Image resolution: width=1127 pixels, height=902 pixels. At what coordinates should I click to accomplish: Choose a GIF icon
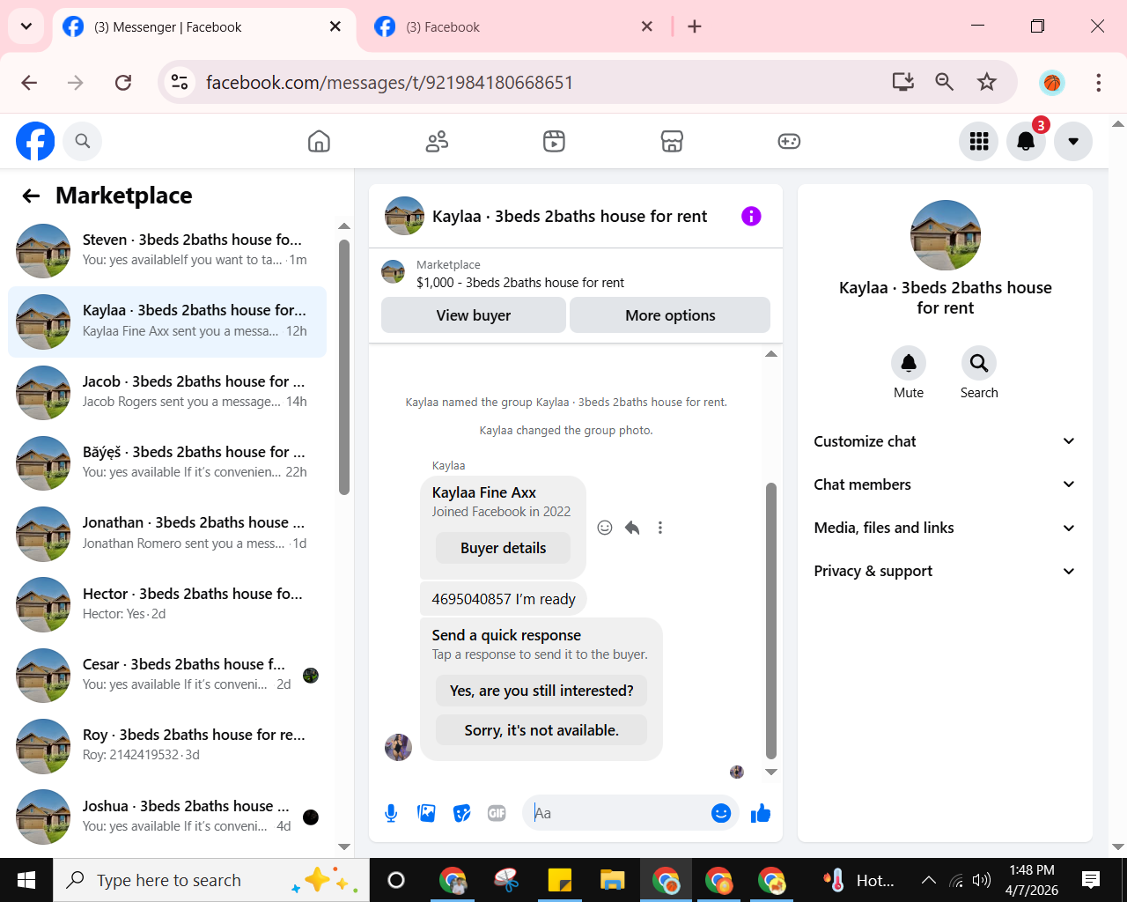tap(497, 813)
